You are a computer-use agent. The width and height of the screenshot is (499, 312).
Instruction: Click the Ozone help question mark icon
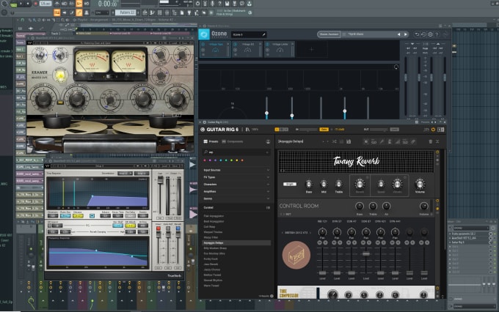tap(437, 34)
